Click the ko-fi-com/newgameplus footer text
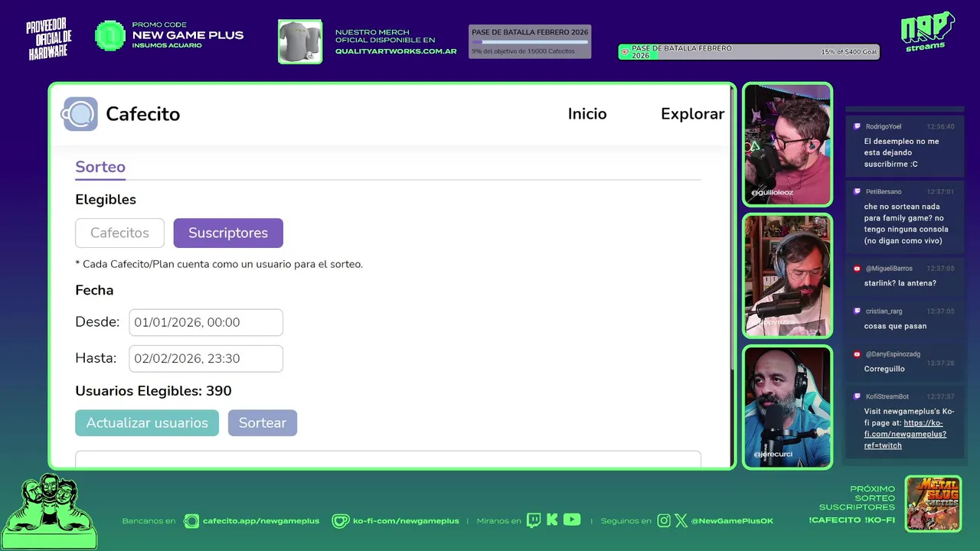The height and width of the screenshot is (551, 980). (406, 521)
